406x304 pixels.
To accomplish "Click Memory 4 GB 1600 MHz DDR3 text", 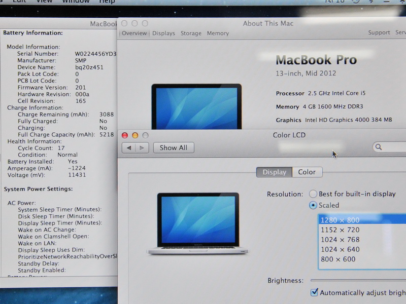I will (x=320, y=106).
